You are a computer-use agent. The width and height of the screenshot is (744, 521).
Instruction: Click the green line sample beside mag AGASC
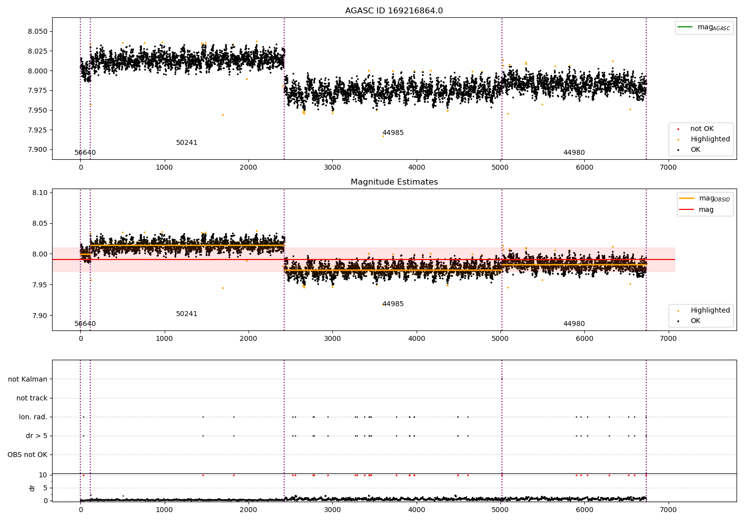685,27
